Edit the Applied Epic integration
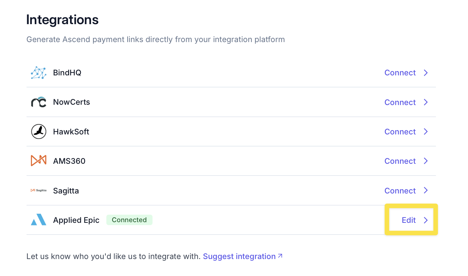Image resolution: width=468 pixels, height=276 pixels. click(409, 220)
